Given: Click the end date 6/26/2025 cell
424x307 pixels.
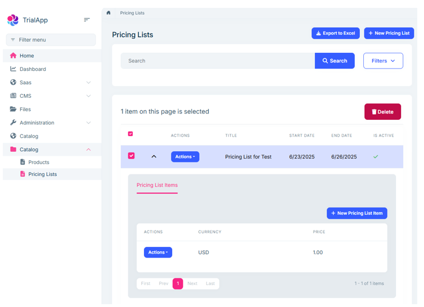Looking at the screenshot, I should pos(344,157).
